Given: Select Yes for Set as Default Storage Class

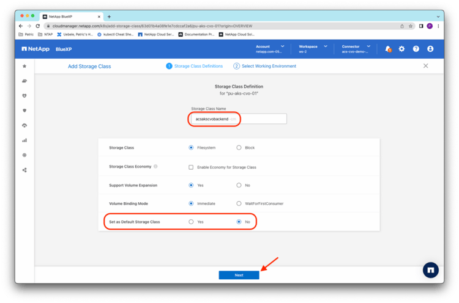Looking at the screenshot, I should (192, 222).
